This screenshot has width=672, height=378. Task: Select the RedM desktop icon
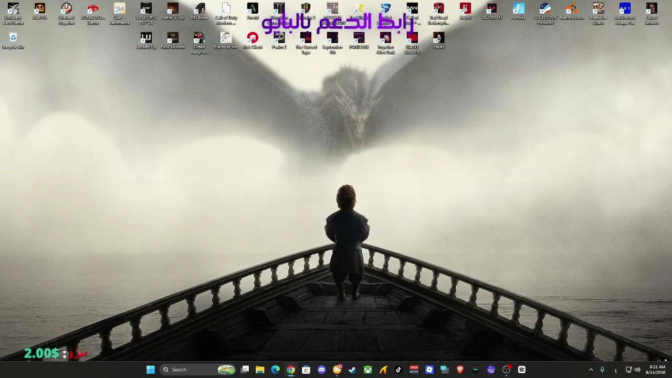[x=465, y=12]
